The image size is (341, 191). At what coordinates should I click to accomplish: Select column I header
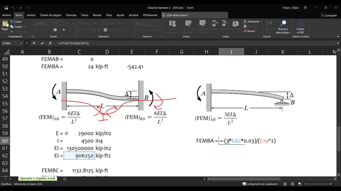(231, 52)
